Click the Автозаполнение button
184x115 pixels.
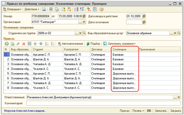pos(70,44)
